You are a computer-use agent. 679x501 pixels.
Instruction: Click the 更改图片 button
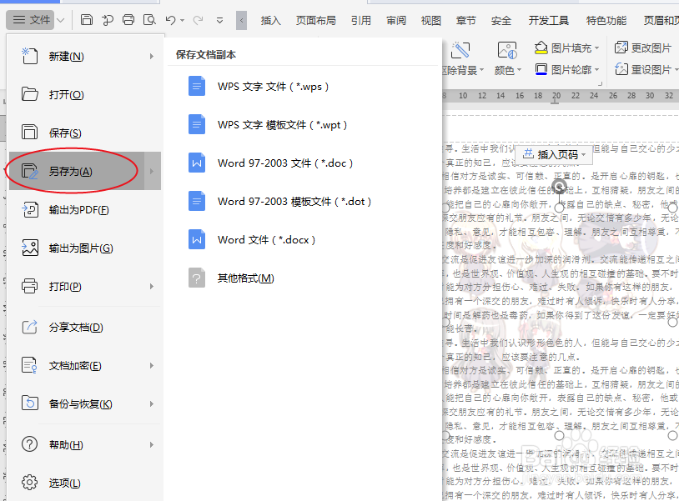[643, 48]
